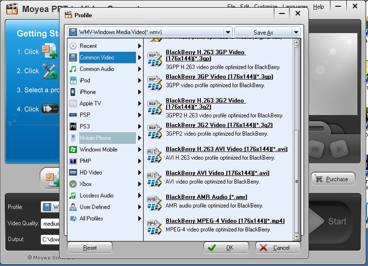Click the Windows Mobile category icon
This screenshot has width=368, height=266.
pyautogui.click(x=73, y=150)
